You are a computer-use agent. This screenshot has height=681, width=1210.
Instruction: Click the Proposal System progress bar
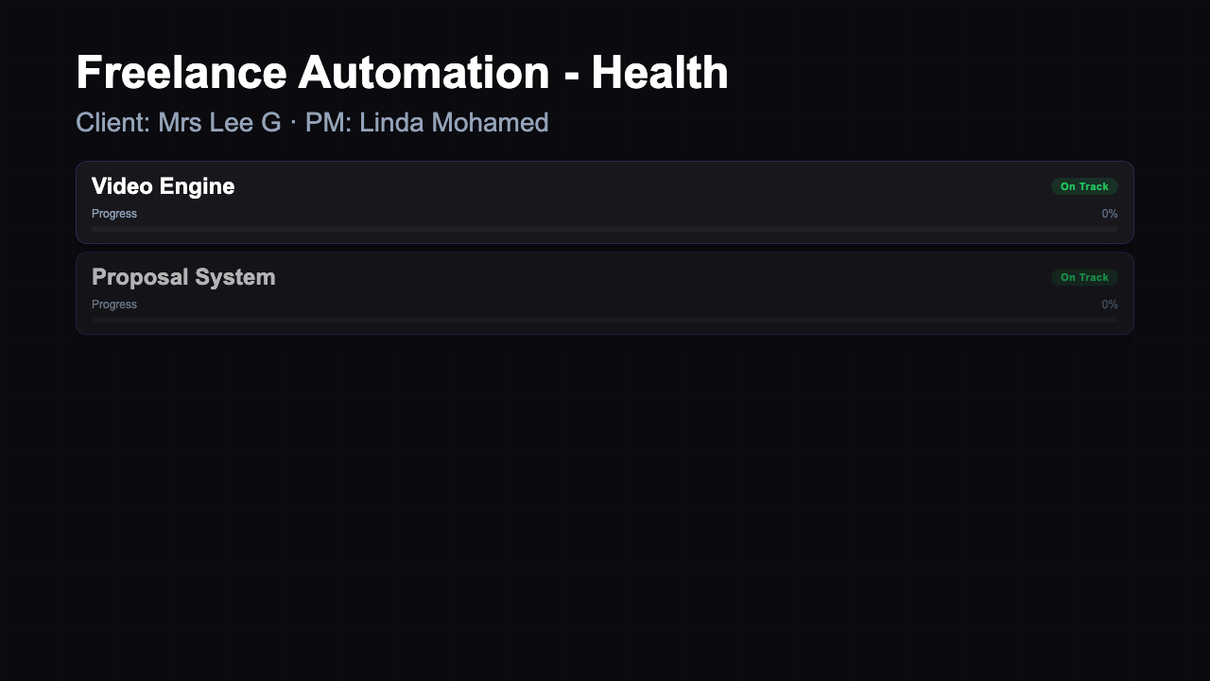pyautogui.click(x=605, y=319)
